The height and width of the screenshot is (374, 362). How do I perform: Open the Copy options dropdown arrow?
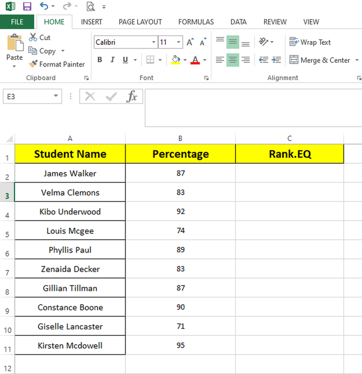(x=63, y=51)
